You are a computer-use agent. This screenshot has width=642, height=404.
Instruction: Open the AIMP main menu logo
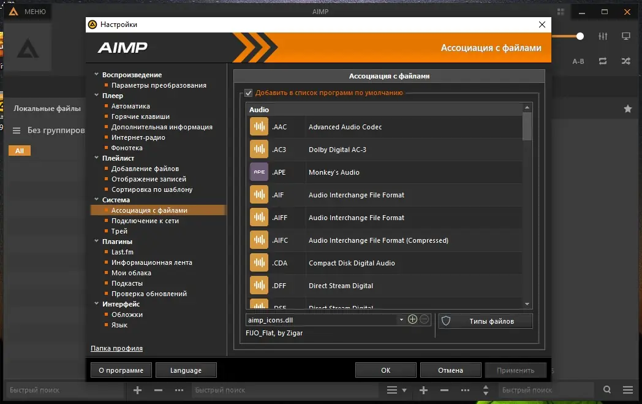pyautogui.click(x=13, y=12)
